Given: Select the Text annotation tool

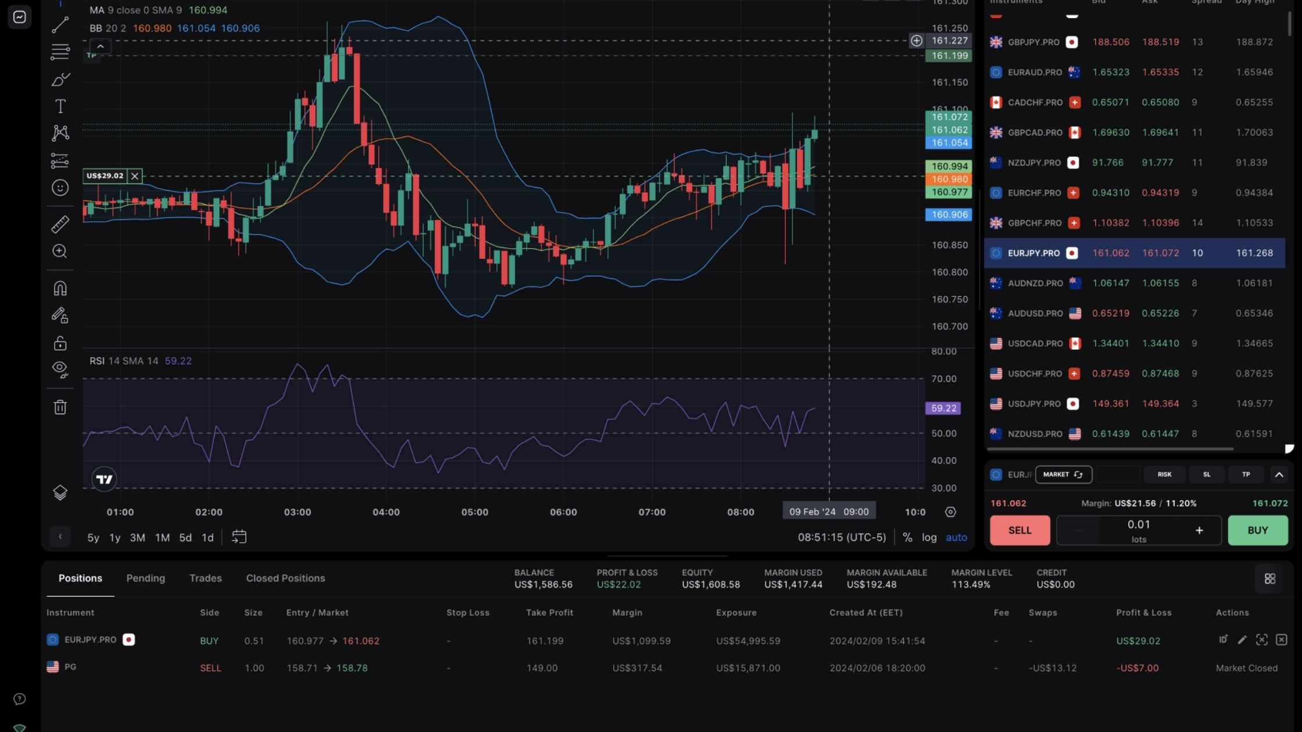Looking at the screenshot, I should coord(60,106).
